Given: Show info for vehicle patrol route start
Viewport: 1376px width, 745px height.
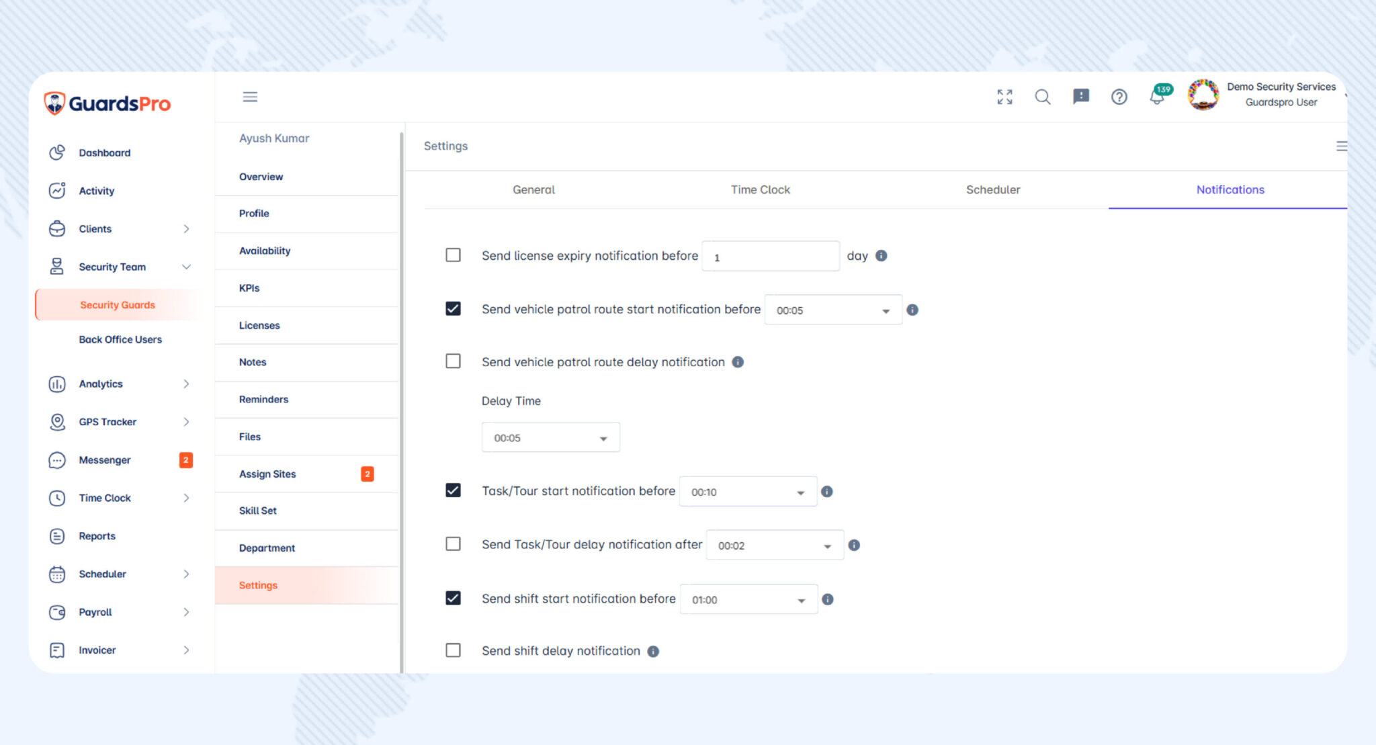Looking at the screenshot, I should tap(912, 310).
